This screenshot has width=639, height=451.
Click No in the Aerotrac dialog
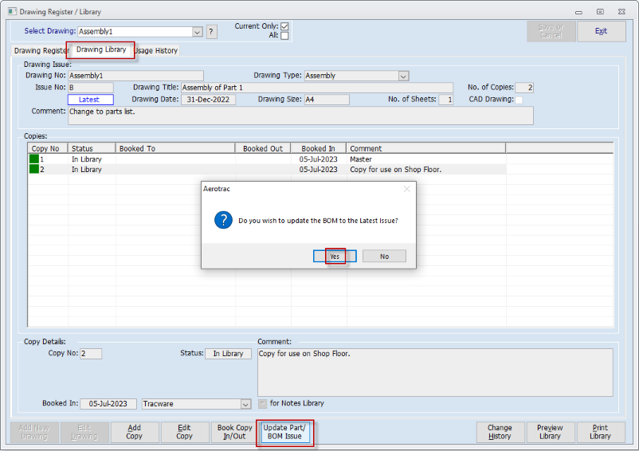coord(384,257)
